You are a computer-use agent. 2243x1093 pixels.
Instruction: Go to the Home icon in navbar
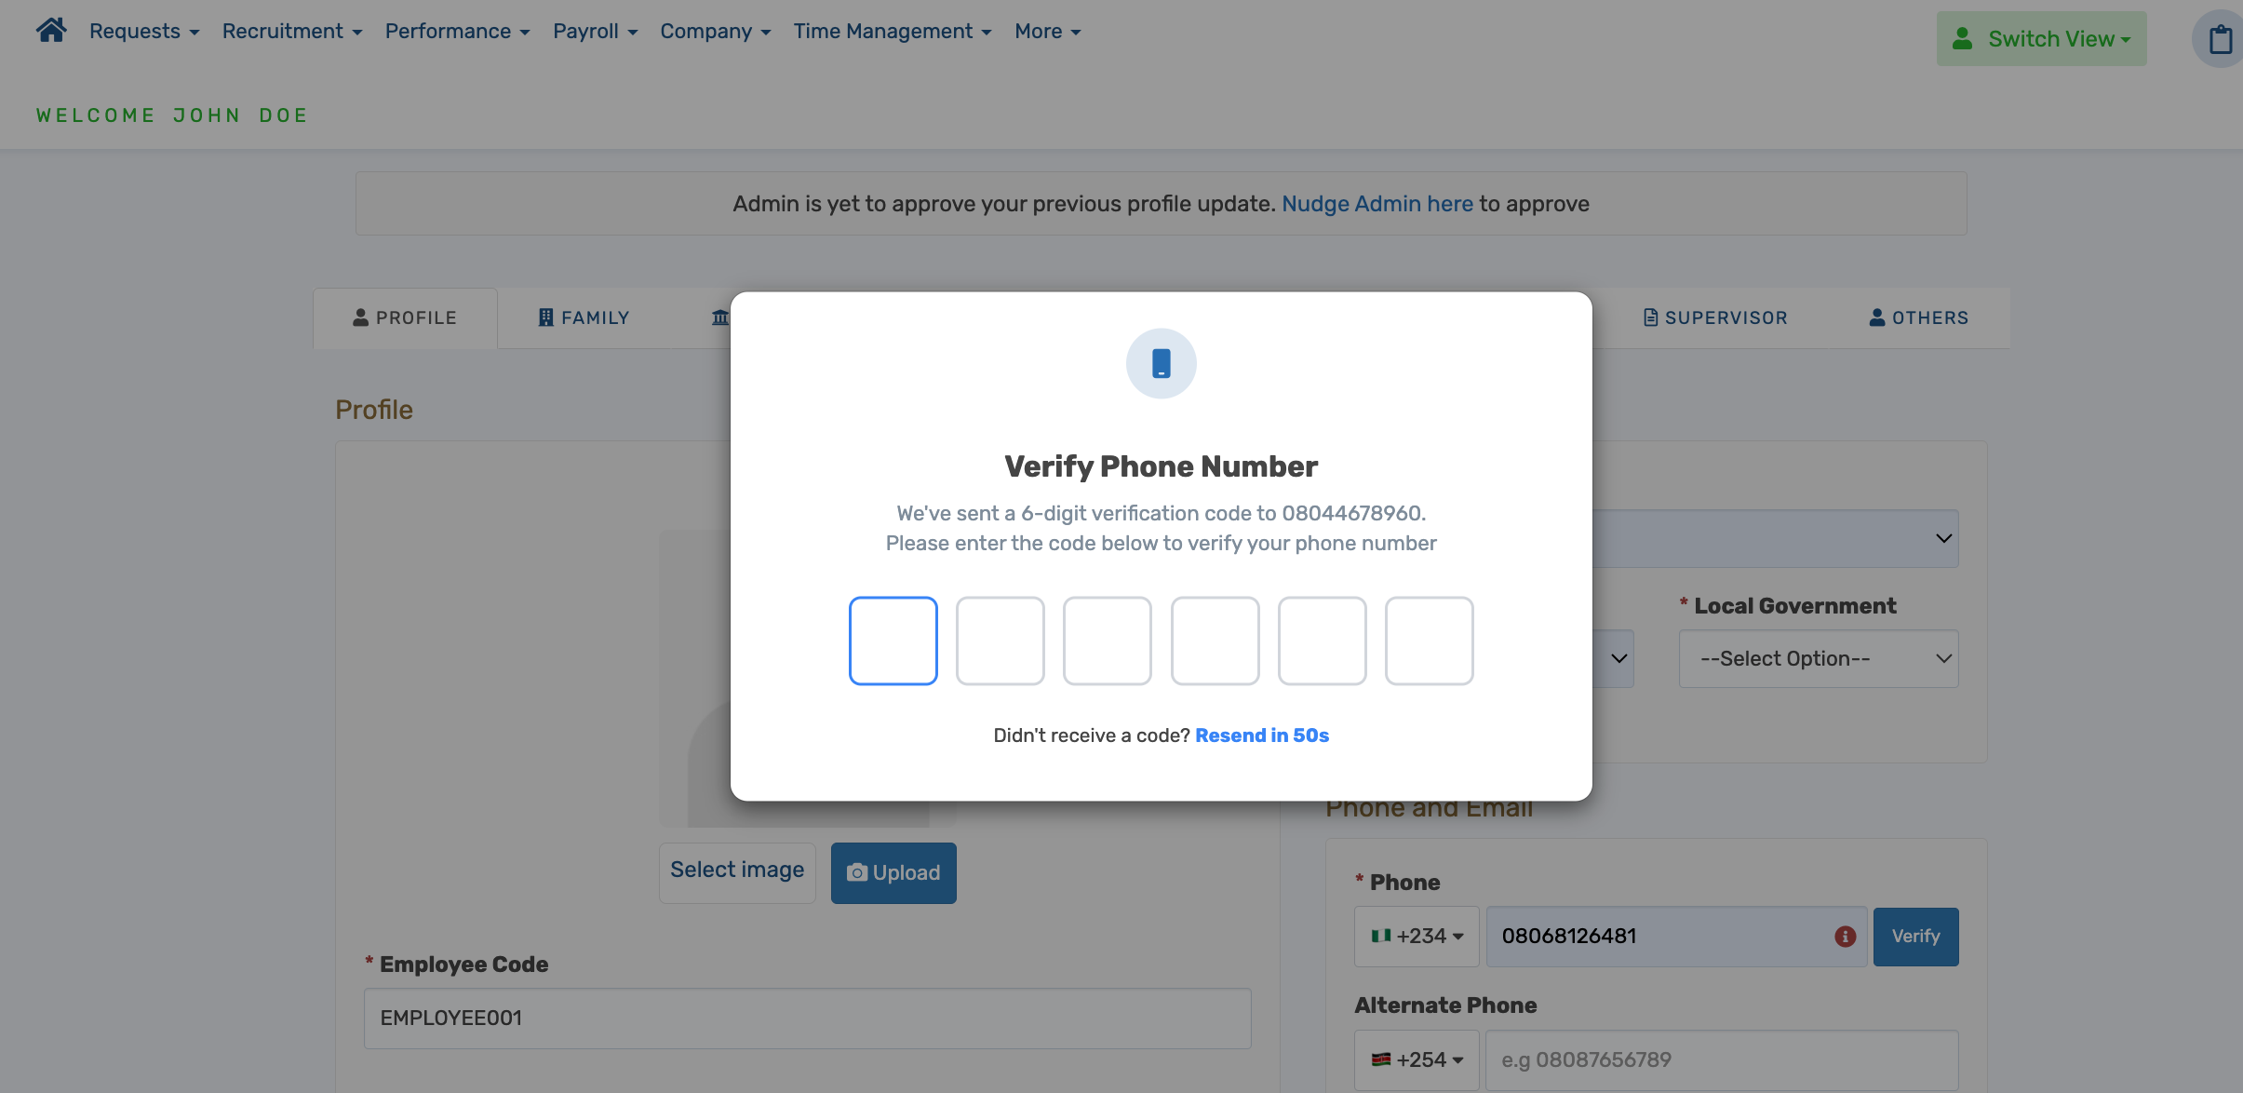(51, 31)
